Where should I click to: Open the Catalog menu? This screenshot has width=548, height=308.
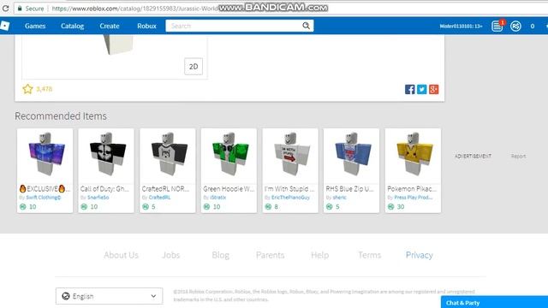pyautogui.click(x=72, y=26)
